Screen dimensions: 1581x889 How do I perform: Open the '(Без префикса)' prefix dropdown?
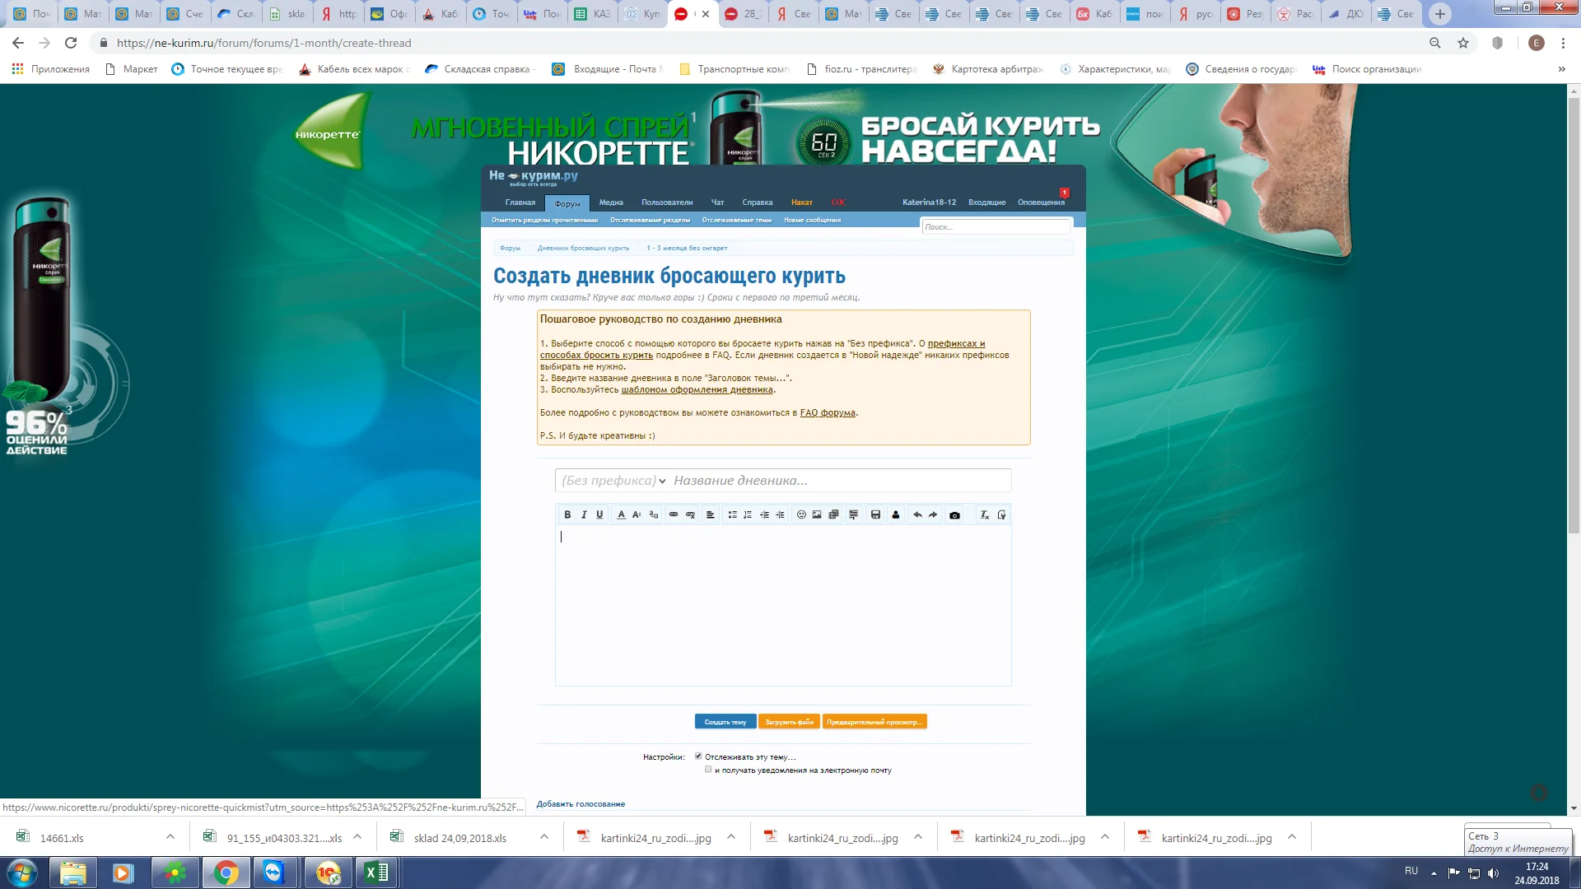613,481
